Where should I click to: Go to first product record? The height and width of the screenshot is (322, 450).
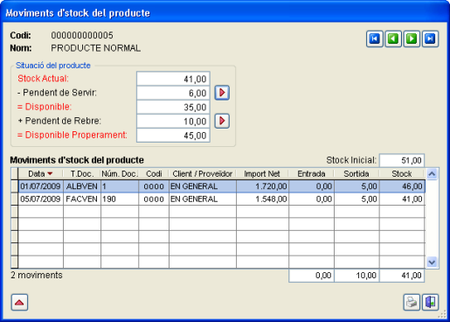coord(375,38)
